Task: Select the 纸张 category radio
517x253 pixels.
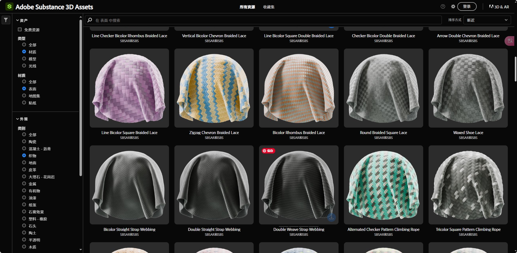Action: [24, 204]
